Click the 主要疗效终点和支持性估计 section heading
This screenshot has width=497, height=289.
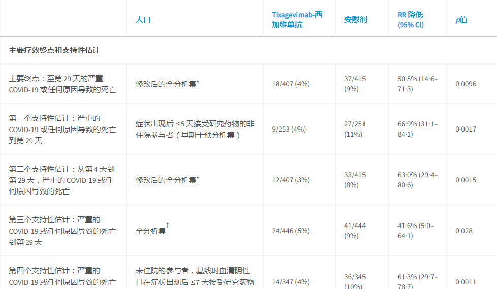click(x=54, y=50)
